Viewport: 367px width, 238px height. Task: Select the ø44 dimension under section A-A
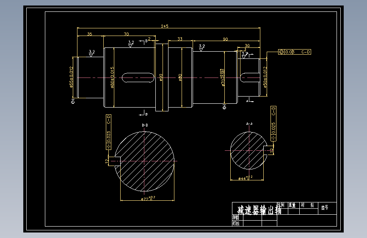(245, 178)
